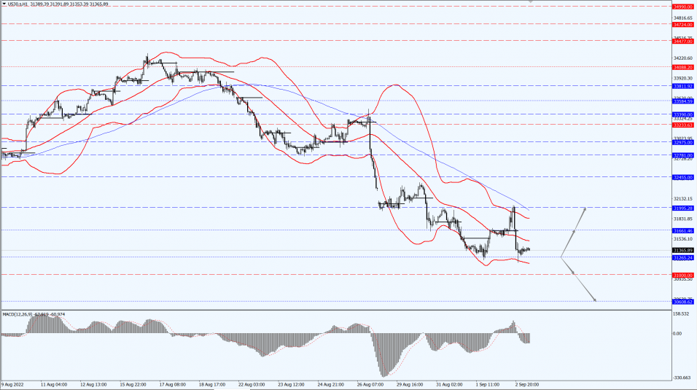
Task: Click the red 33233.63 level label
Action: (682, 125)
